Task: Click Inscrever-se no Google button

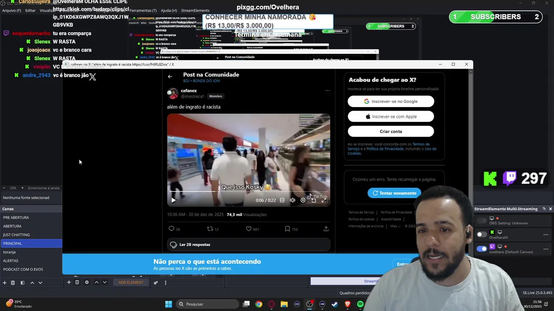Action: pos(391,102)
